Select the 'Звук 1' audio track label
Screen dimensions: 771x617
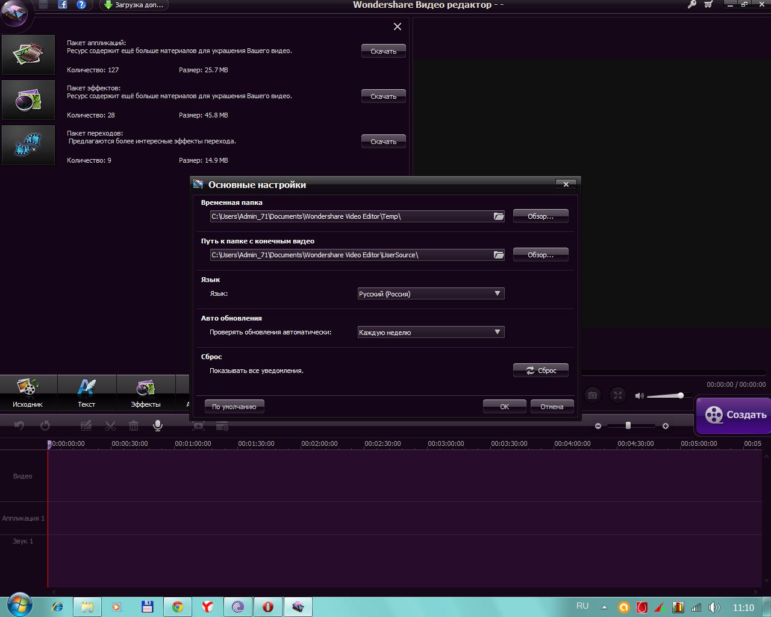(23, 541)
